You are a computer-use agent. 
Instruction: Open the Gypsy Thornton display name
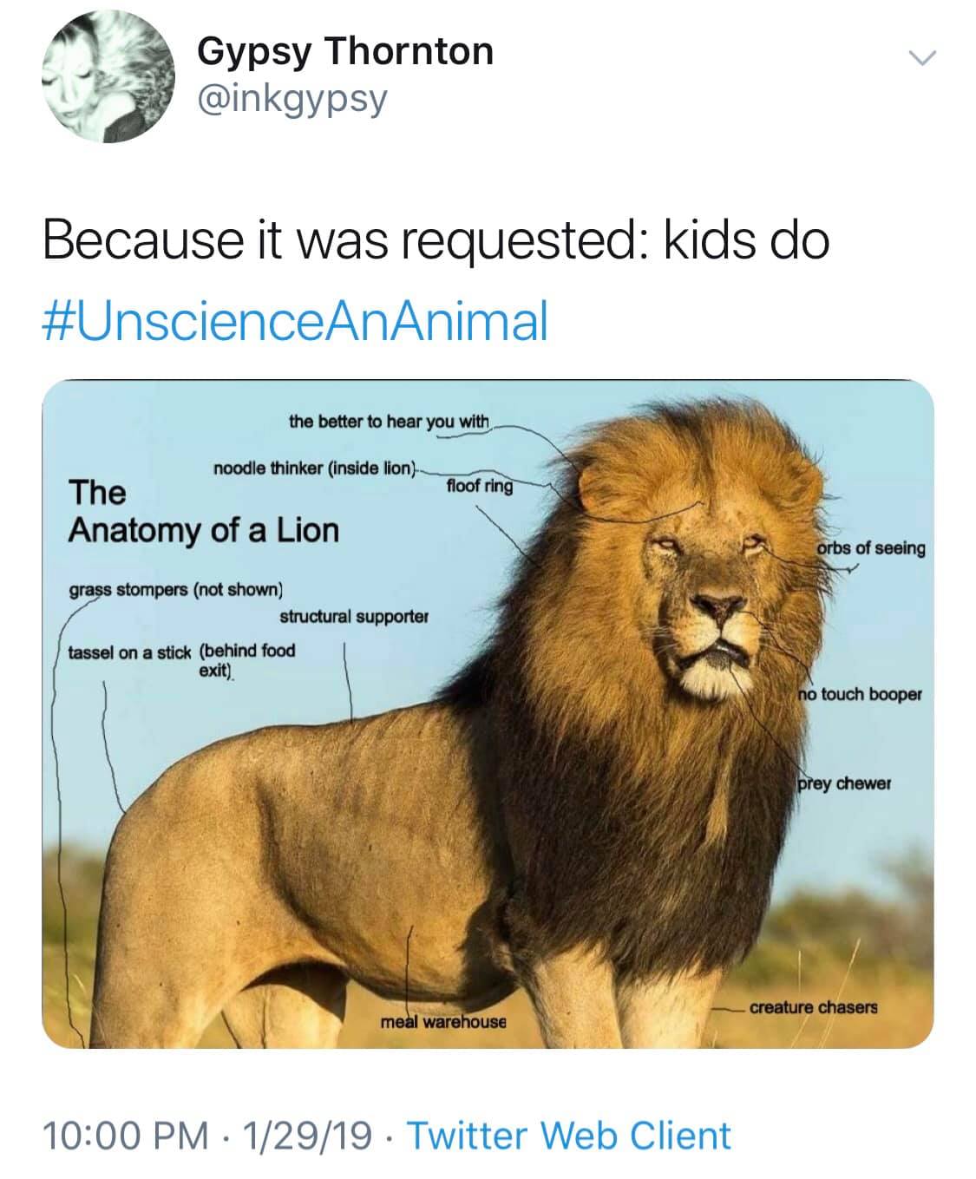[x=345, y=51]
